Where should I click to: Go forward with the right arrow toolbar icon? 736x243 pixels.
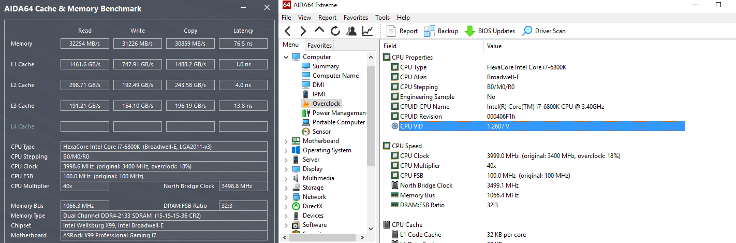[303, 31]
